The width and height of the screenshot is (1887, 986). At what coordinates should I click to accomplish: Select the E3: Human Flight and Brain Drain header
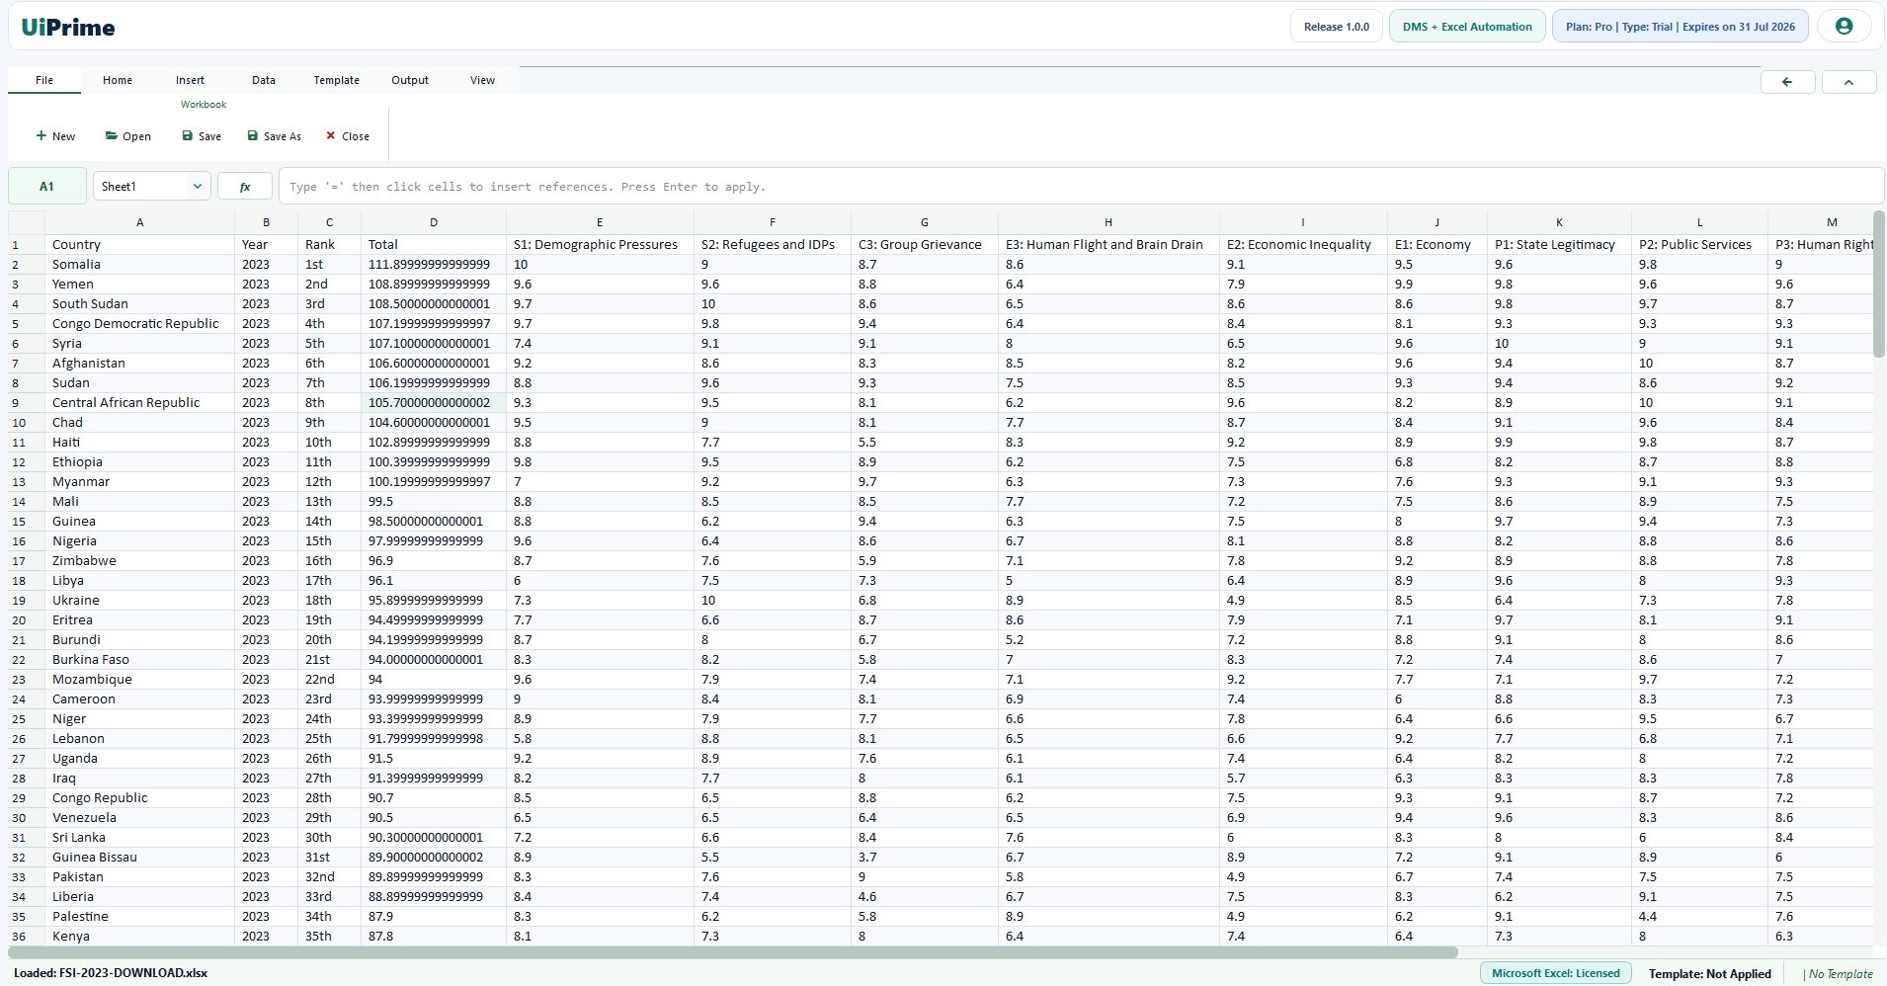(x=1108, y=245)
